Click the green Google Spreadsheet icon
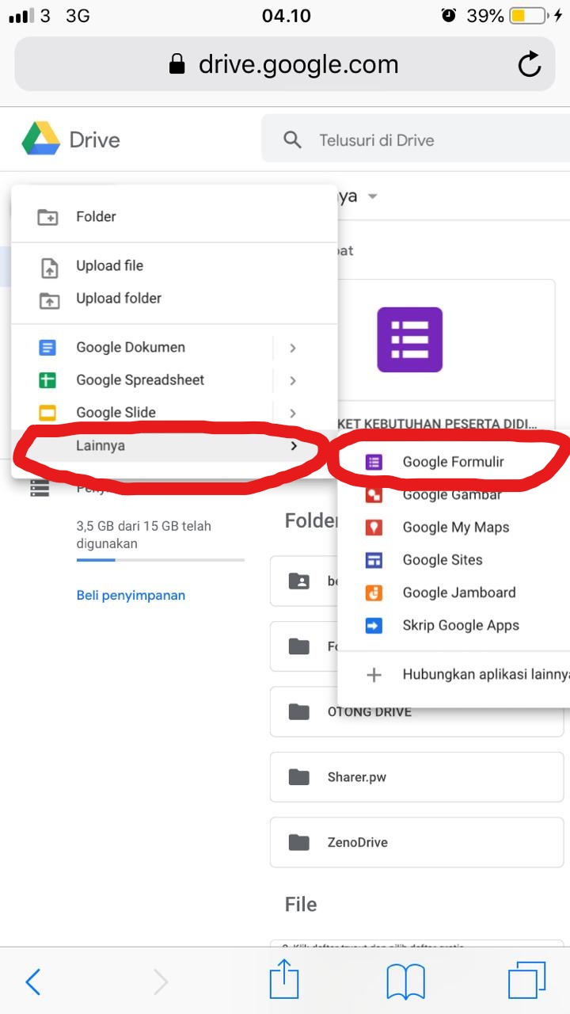 click(48, 380)
